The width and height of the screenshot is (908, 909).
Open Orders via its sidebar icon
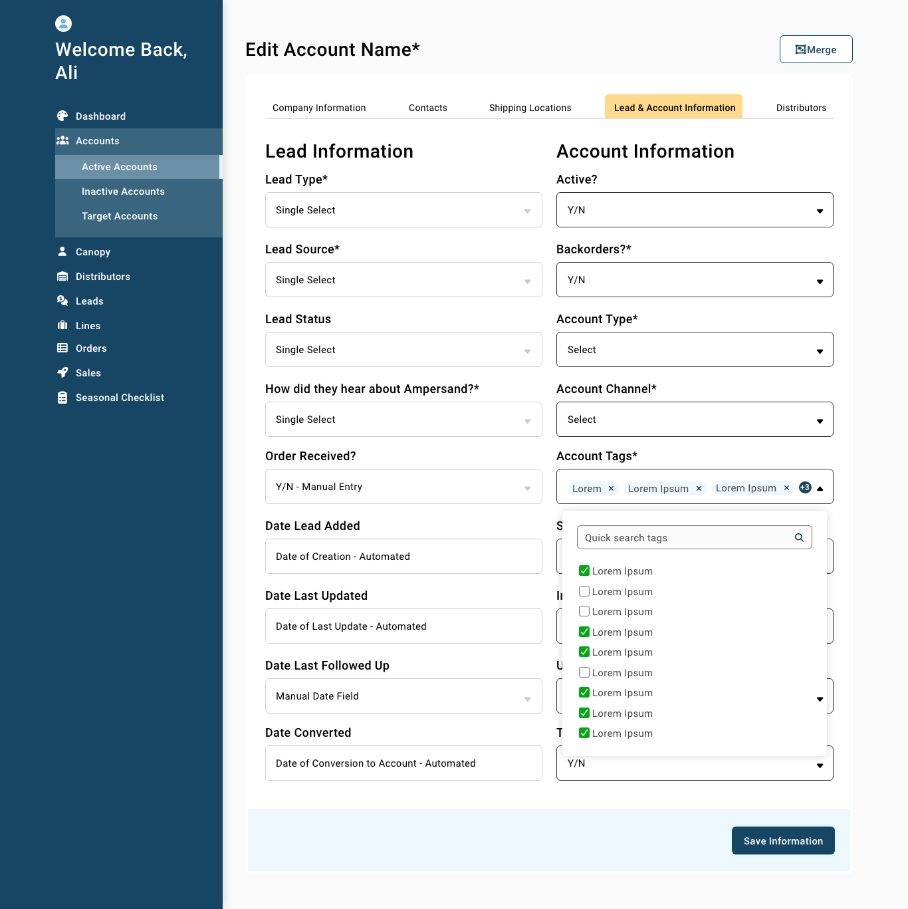coord(62,348)
